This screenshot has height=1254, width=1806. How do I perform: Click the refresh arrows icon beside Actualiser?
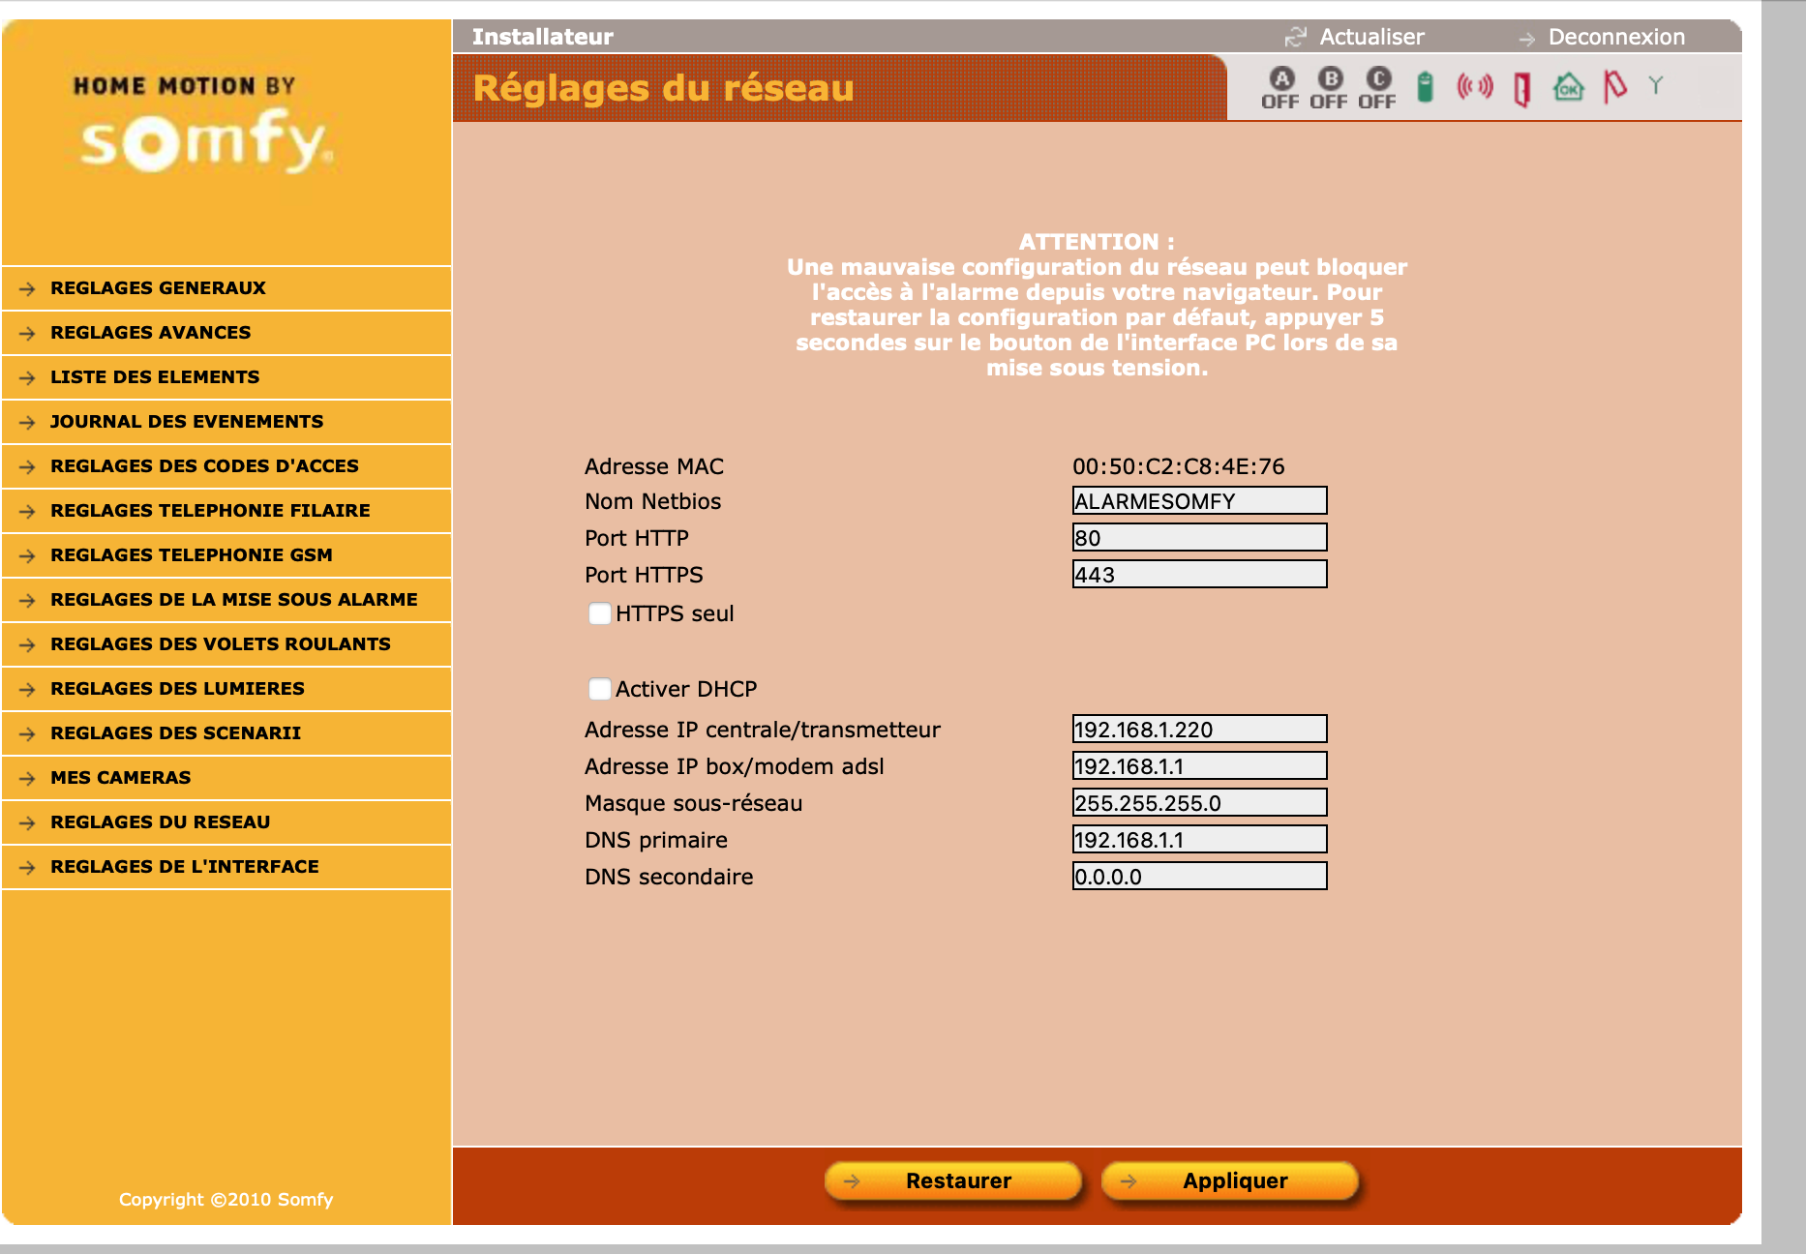click(x=1295, y=37)
